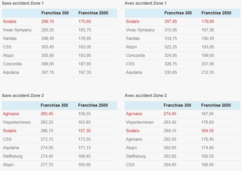242x171 pixels.
Task: Select the value 307,15
Action: [x=48, y=72]
